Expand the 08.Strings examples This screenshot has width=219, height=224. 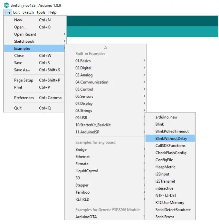coord(106,111)
